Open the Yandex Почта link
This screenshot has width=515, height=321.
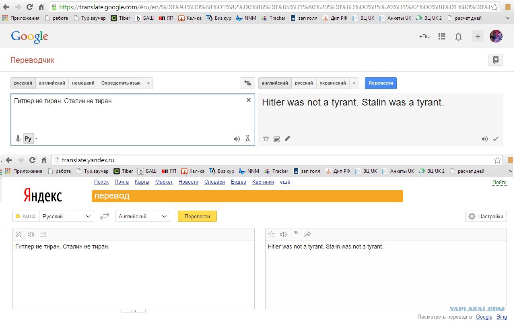click(122, 182)
